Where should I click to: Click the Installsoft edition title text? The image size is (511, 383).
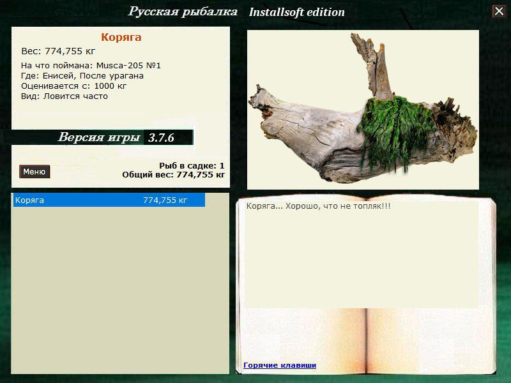pos(296,12)
